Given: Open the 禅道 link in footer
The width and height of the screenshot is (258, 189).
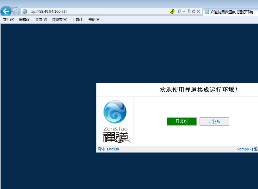Looking at the screenshot, I should point(254,149).
